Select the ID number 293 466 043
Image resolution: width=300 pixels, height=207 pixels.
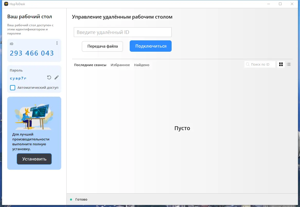coord(31,53)
